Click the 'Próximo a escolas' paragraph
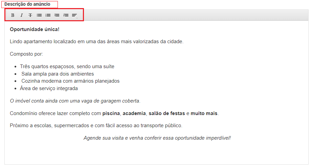This screenshot has width=312, height=168. click(x=96, y=125)
